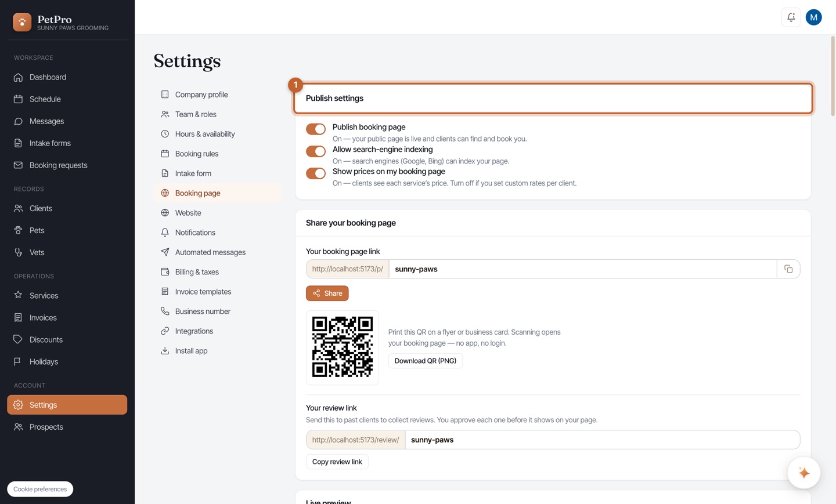Click the Invoices list icon
Viewport: 836px width, 504px height.
coord(18,317)
